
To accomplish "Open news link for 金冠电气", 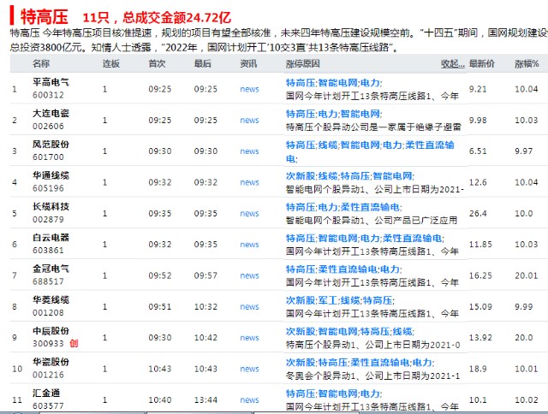I will [x=249, y=275].
